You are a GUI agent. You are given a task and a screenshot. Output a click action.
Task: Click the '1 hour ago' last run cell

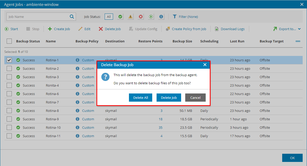coord(238,119)
